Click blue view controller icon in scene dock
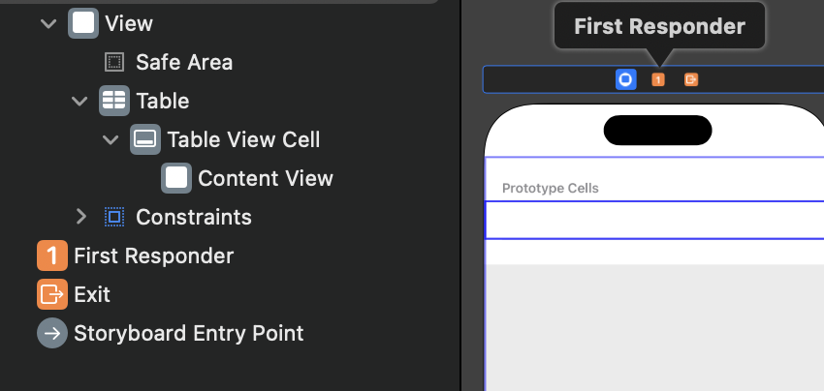Viewport: 824px width, 391px height. [626, 79]
